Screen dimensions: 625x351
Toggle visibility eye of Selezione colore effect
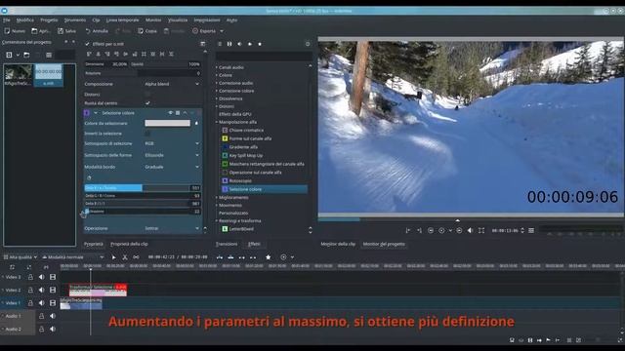[171, 113]
